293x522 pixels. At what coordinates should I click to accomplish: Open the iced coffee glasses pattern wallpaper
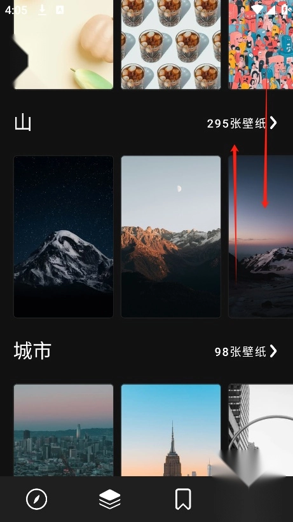(x=171, y=45)
